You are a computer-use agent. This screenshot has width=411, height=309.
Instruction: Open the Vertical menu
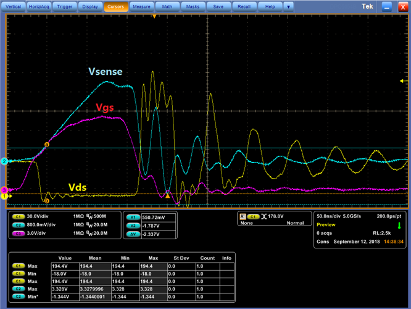pos(14,6)
